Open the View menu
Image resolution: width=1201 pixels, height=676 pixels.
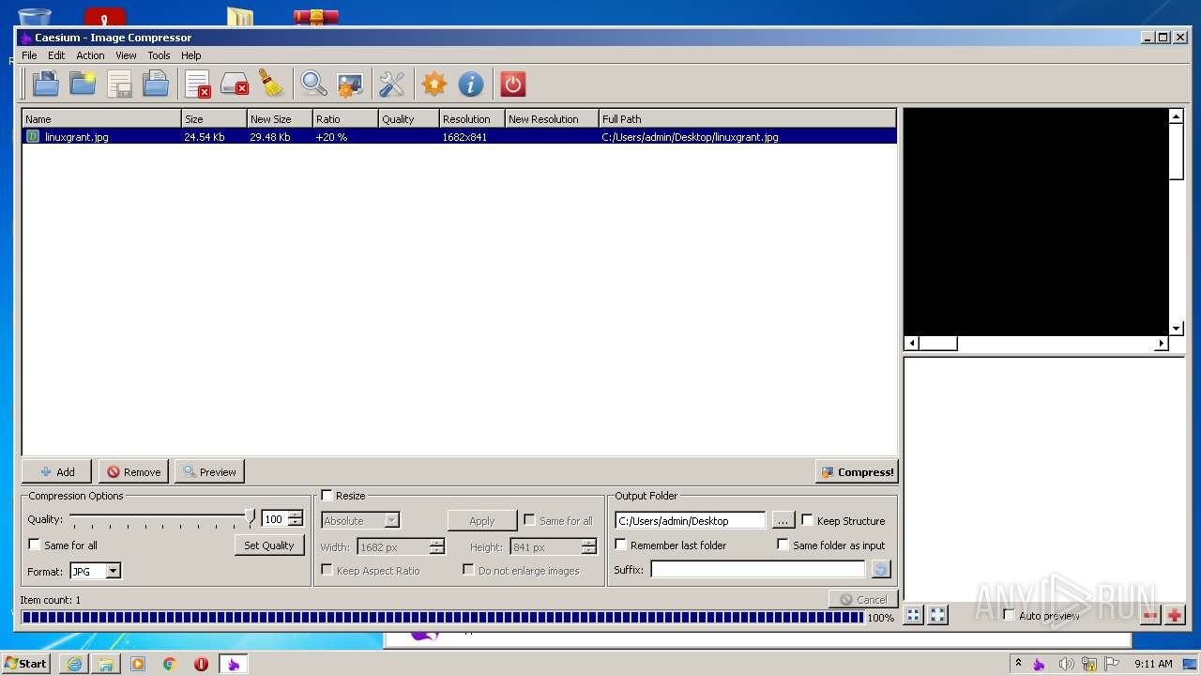(x=126, y=55)
